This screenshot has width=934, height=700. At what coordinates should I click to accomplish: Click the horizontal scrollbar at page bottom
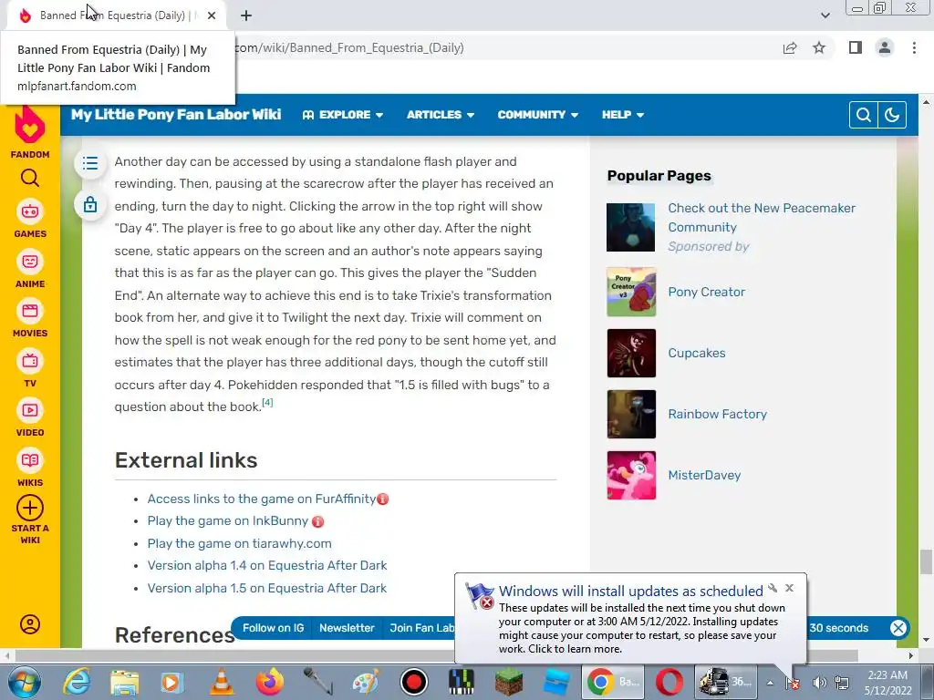(x=437, y=655)
